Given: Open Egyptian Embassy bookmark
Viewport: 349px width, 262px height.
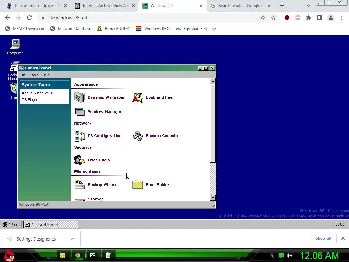Looking at the screenshot, I should [x=196, y=29].
